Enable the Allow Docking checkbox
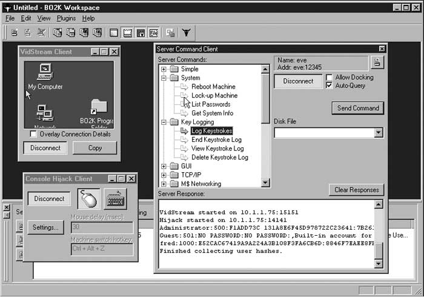The width and height of the screenshot is (424, 297). coord(329,78)
